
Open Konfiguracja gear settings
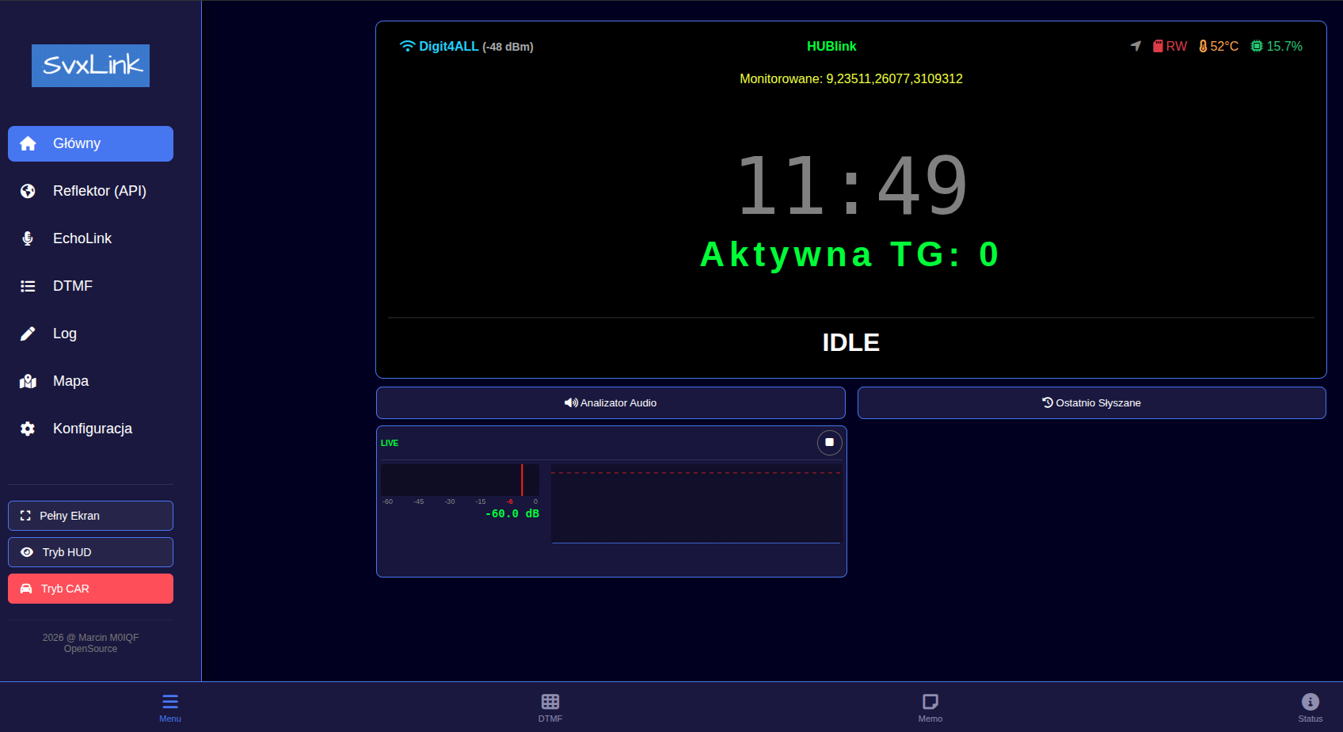(28, 429)
